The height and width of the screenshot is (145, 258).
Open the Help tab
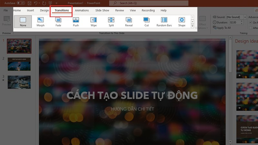(163, 10)
